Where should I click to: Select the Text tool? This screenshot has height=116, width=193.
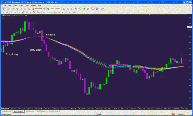point(30,12)
